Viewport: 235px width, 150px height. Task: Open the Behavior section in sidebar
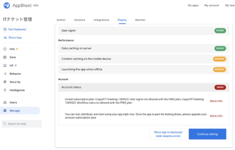[15, 74]
